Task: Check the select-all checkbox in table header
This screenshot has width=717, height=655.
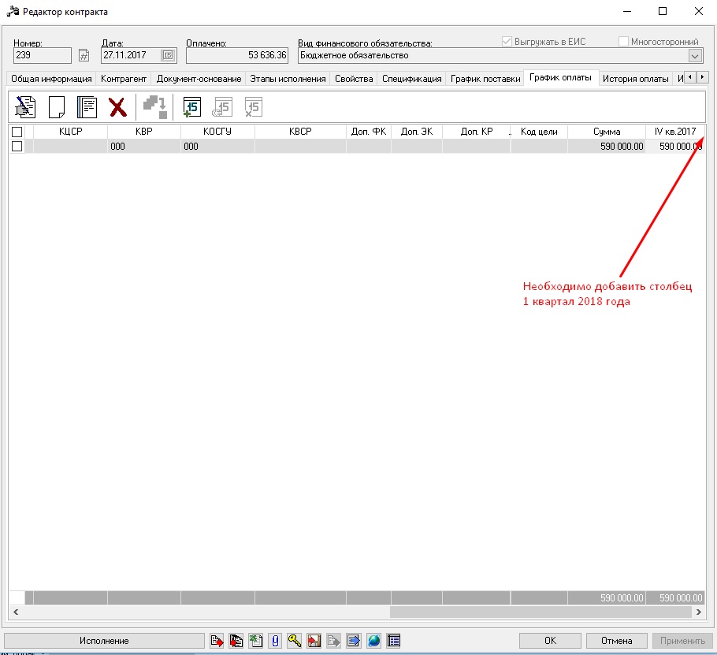Action: coord(17,132)
